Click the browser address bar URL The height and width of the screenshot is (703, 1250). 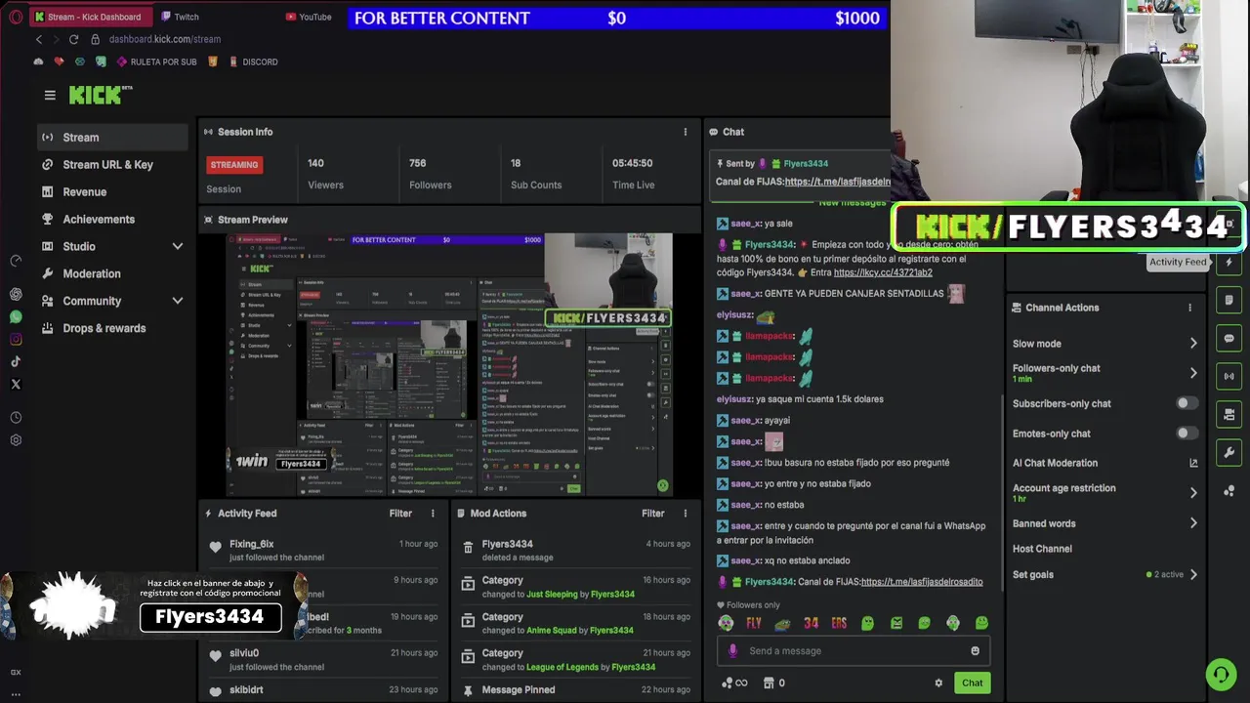(x=164, y=39)
